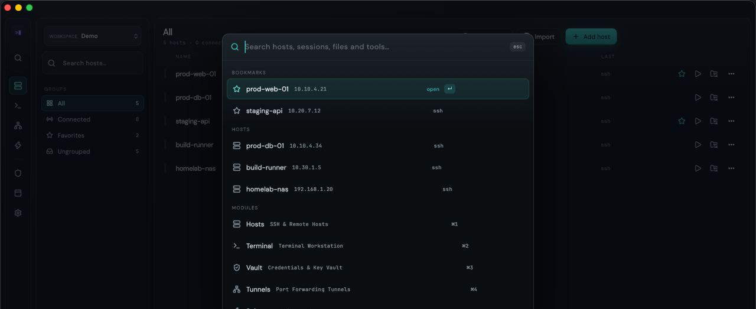This screenshot has width=756, height=309.
Task: Open file browser for staging-api row
Action: click(714, 121)
